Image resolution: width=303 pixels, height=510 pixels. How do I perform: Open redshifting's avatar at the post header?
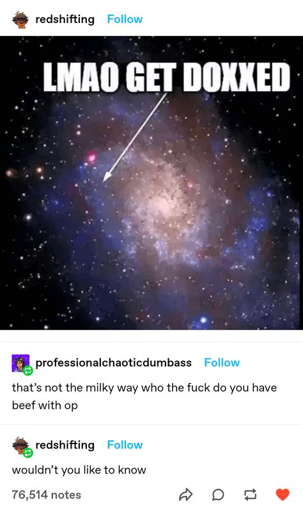pyautogui.click(x=20, y=19)
